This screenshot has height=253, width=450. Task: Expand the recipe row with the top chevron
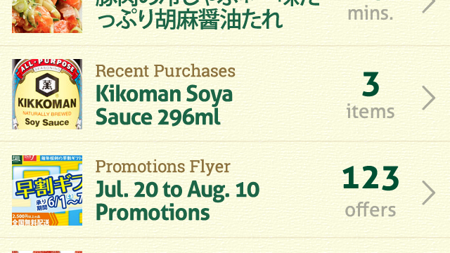429,6
